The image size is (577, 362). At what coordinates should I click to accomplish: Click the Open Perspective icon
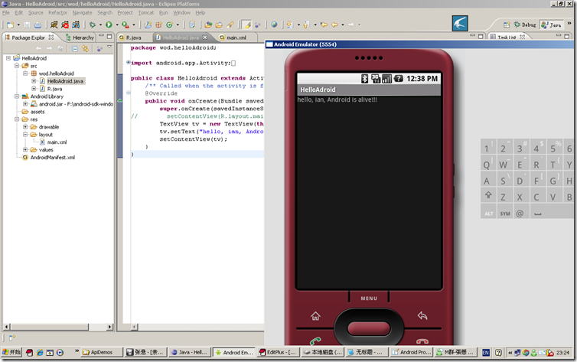tap(507, 24)
